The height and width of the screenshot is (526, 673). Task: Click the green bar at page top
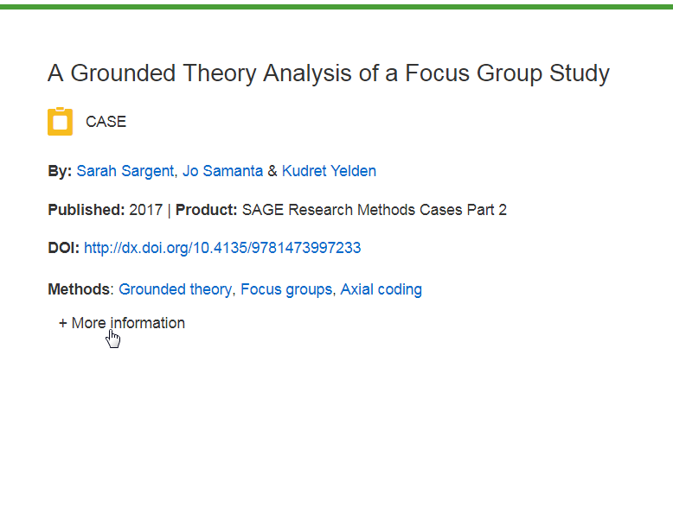pyautogui.click(x=336, y=7)
